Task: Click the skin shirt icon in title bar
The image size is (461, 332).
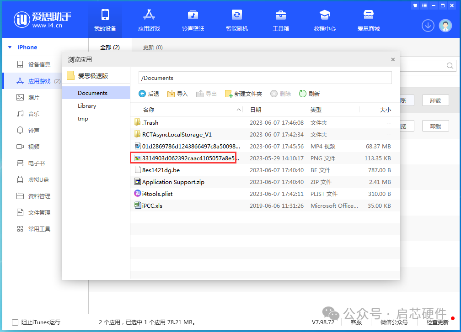Action: [415, 5]
